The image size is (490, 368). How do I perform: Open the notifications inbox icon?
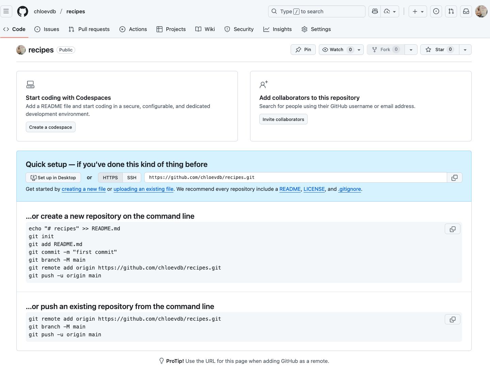coord(466,11)
